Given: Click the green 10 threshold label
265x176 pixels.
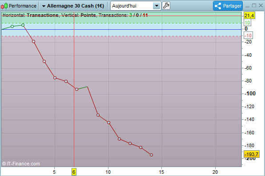Looking at the screenshot, I should (x=247, y=23).
